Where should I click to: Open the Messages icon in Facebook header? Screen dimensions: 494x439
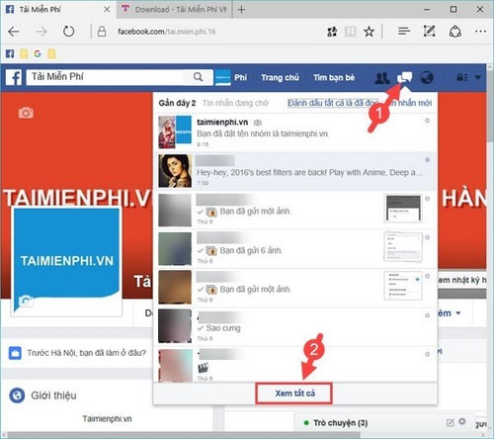coord(404,78)
